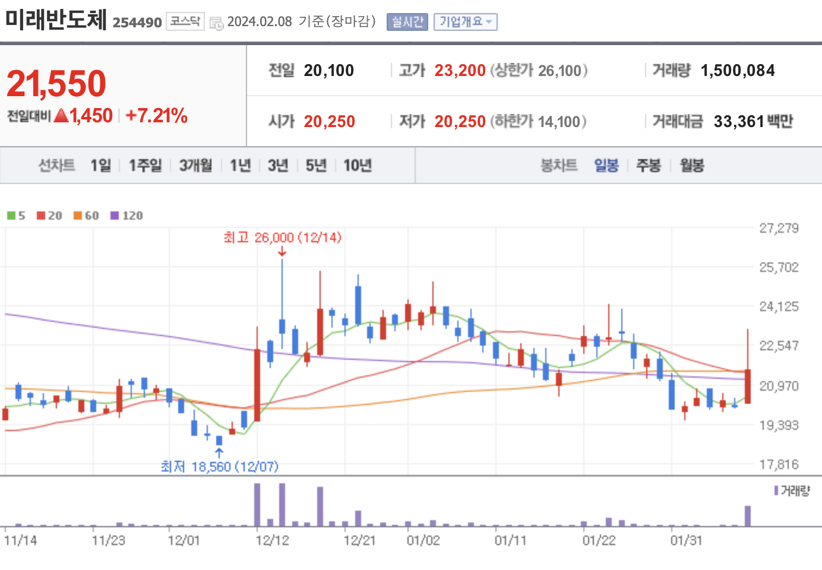Click the 시가 value 20,250
This screenshot has width=822, height=570.
pos(330,121)
